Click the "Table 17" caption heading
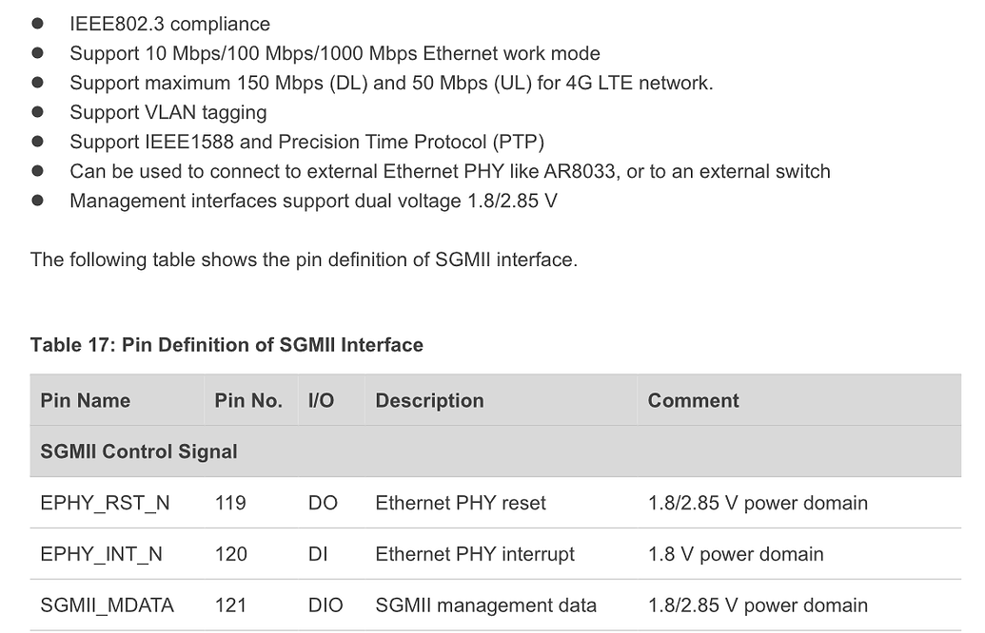The image size is (985, 633). click(x=227, y=346)
